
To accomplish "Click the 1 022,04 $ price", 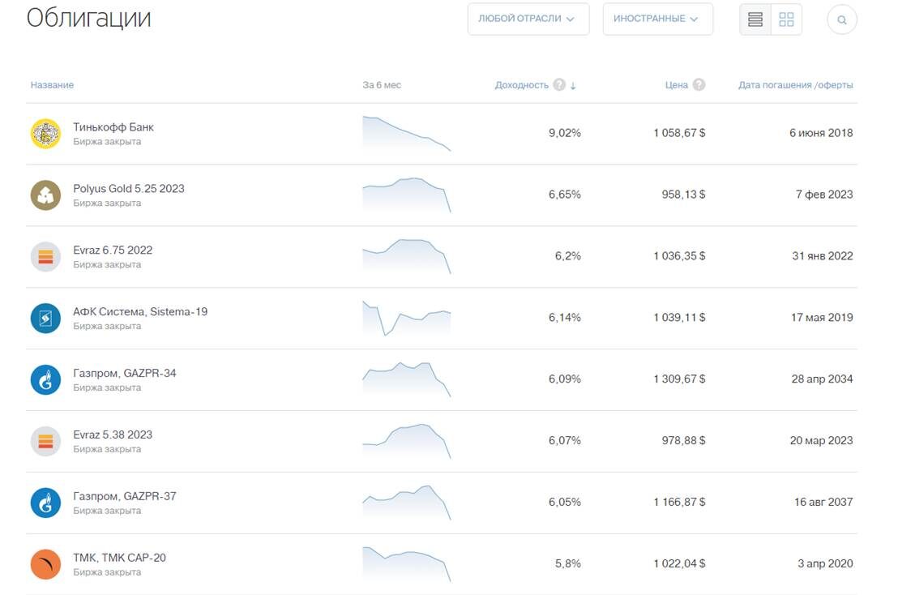I will coord(679,563).
